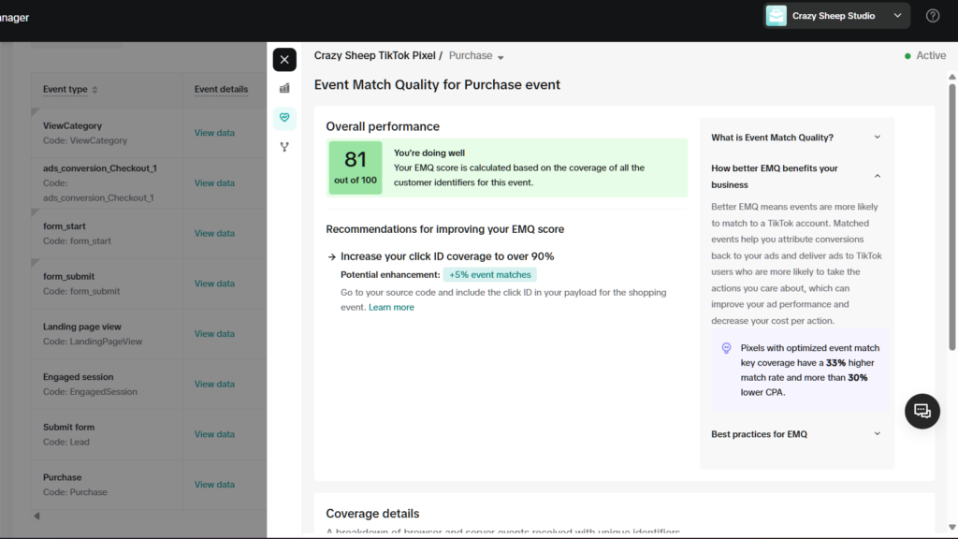Click the help question mark icon
Image resolution: width=958 pixels, height=539 pixels.
[x=932, y=16]
